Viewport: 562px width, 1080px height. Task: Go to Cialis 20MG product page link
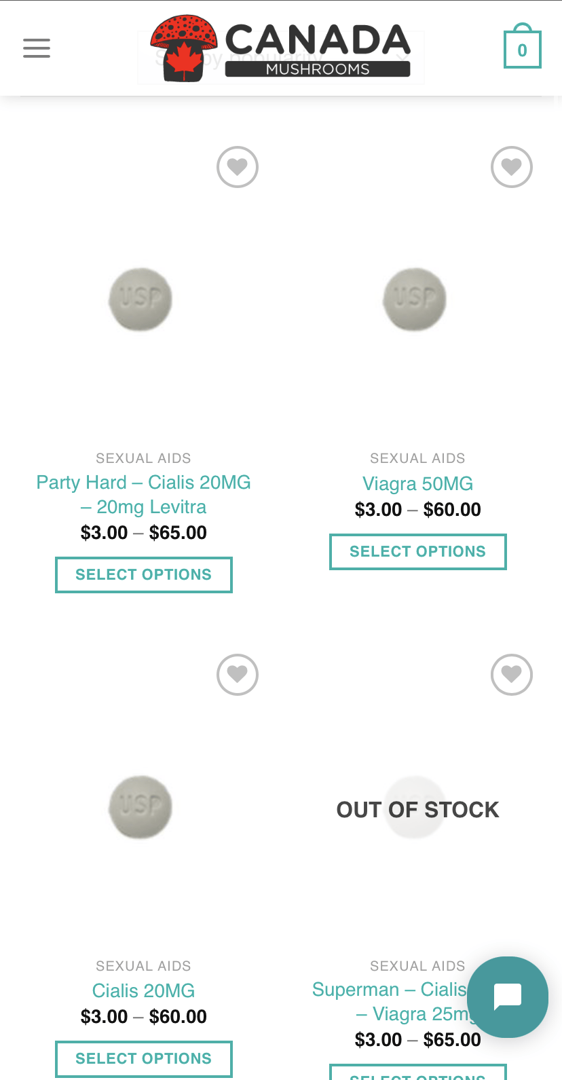click(143, 990)
